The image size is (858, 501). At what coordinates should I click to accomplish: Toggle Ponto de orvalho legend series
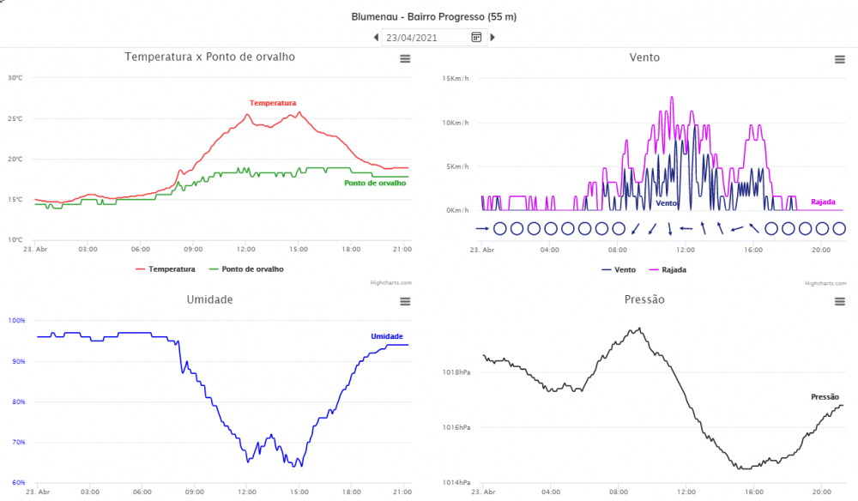point(246,269)
